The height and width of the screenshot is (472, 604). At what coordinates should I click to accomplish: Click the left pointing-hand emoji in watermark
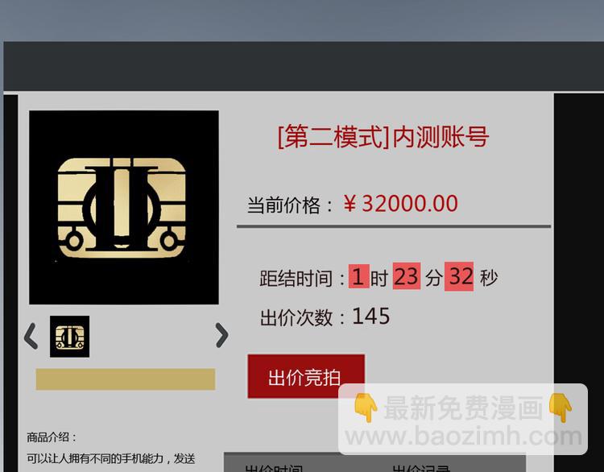click(366, 408)
